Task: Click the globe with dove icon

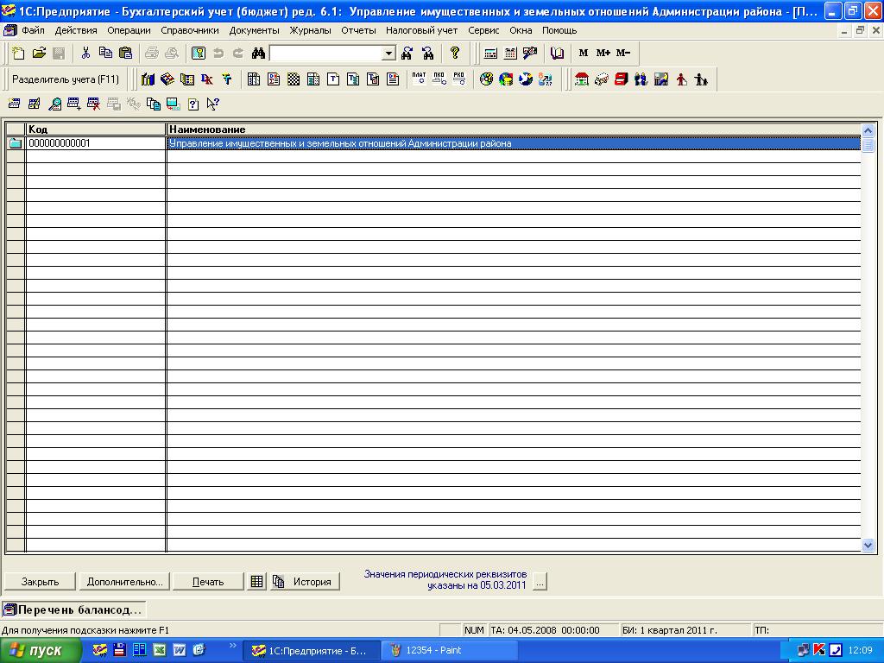Action: [526, 79]
